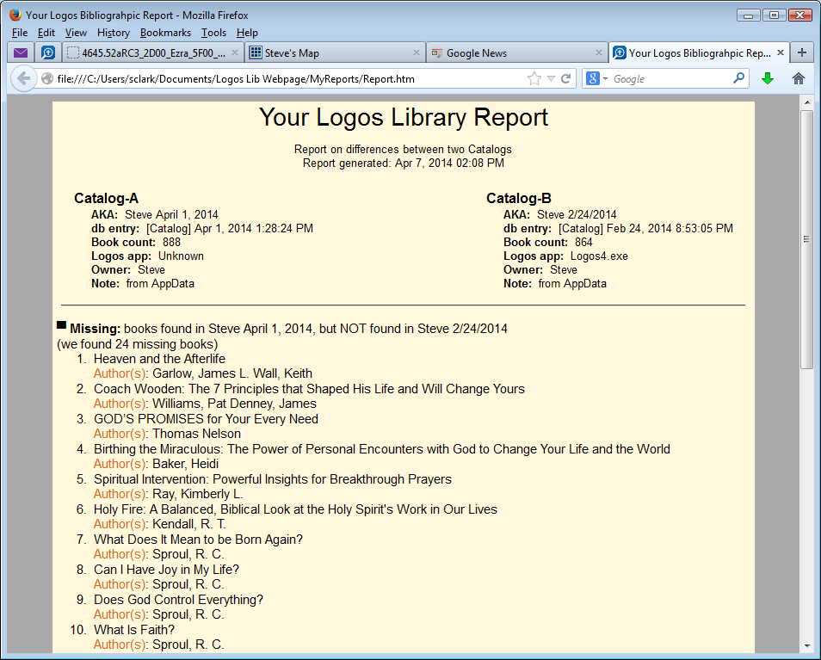Click the Catalog-B heading
This screenshot has width=821, height=660.
click(x=518, y=199)
